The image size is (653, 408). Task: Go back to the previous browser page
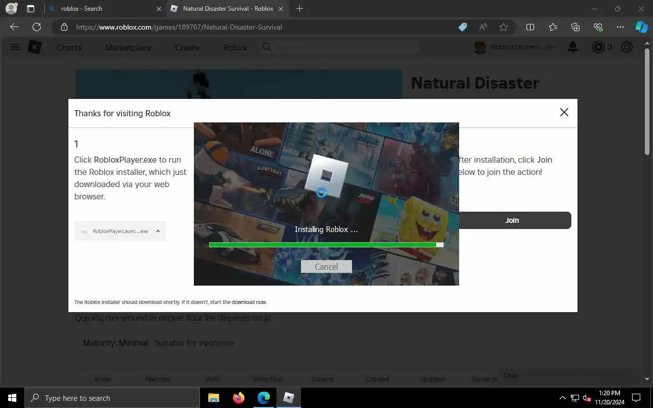14,27
